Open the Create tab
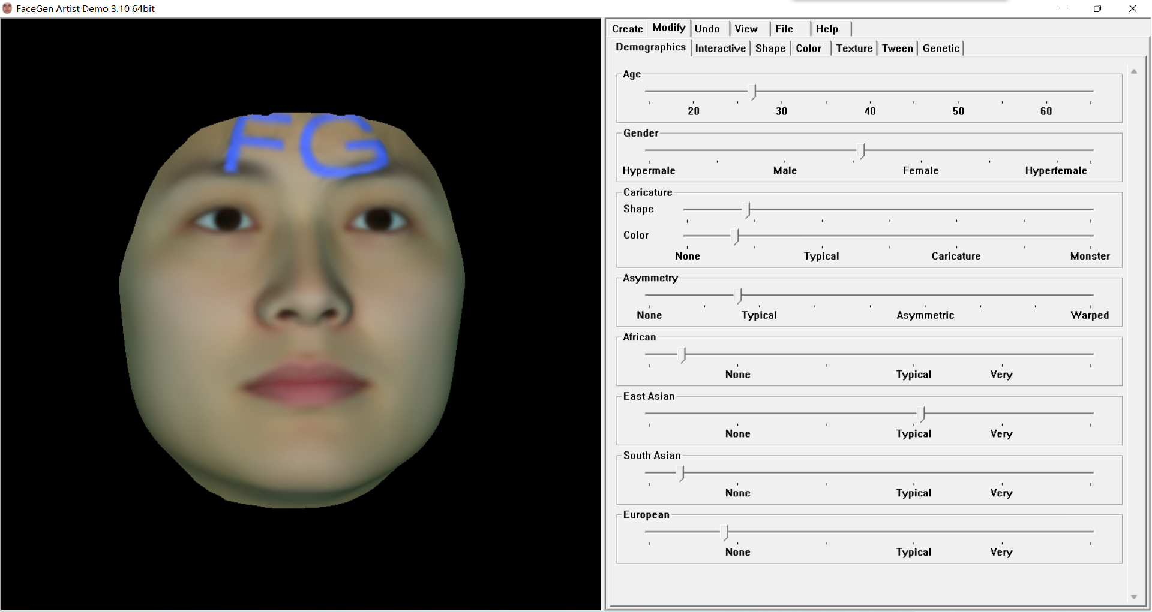 [627, 29]
